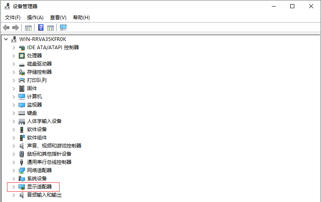321x202 pixels.
Task: Toggle the show/hide console tree icon
Action: click(28, 28)
